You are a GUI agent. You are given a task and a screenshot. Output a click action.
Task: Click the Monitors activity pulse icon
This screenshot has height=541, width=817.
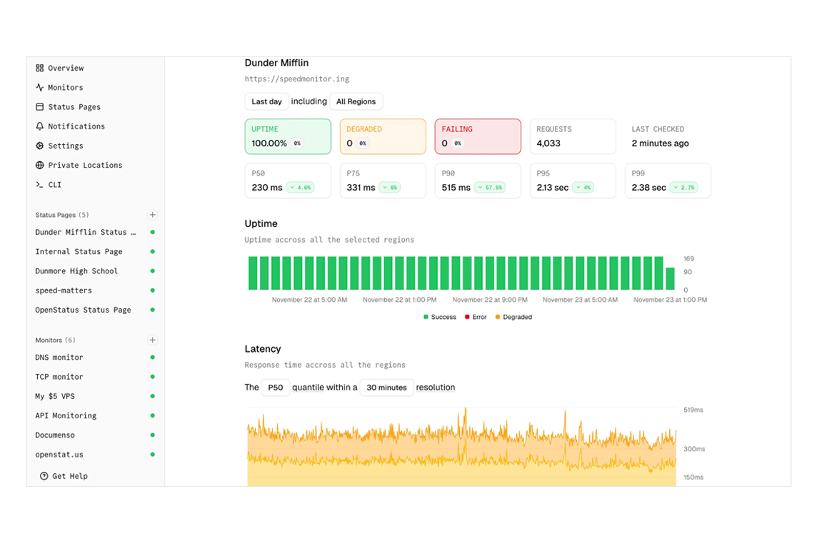click(40, 88)
